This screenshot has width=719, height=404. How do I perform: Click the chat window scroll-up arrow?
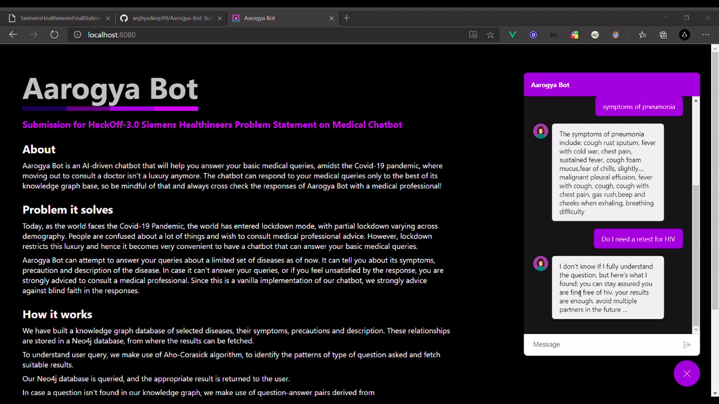[696, 100]
